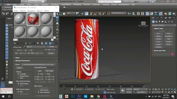Select the Place radio button
This screenshot has height=99, width=177.
45,74
